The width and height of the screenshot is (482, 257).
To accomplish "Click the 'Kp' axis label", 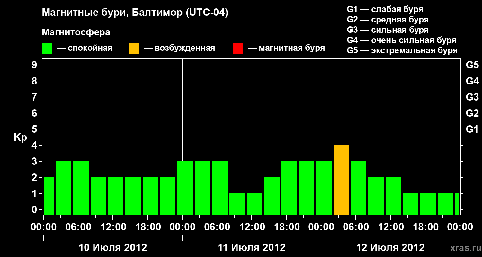I will [x=20, y=138].
